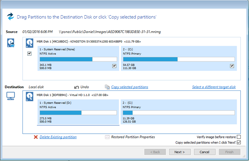Toggle Copy selected partitions when I click Next
This screenshot has height=161, width=249.
pos(239,142)
